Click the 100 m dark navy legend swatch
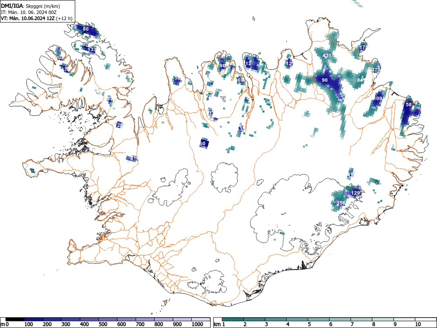 tap(34, 319)
